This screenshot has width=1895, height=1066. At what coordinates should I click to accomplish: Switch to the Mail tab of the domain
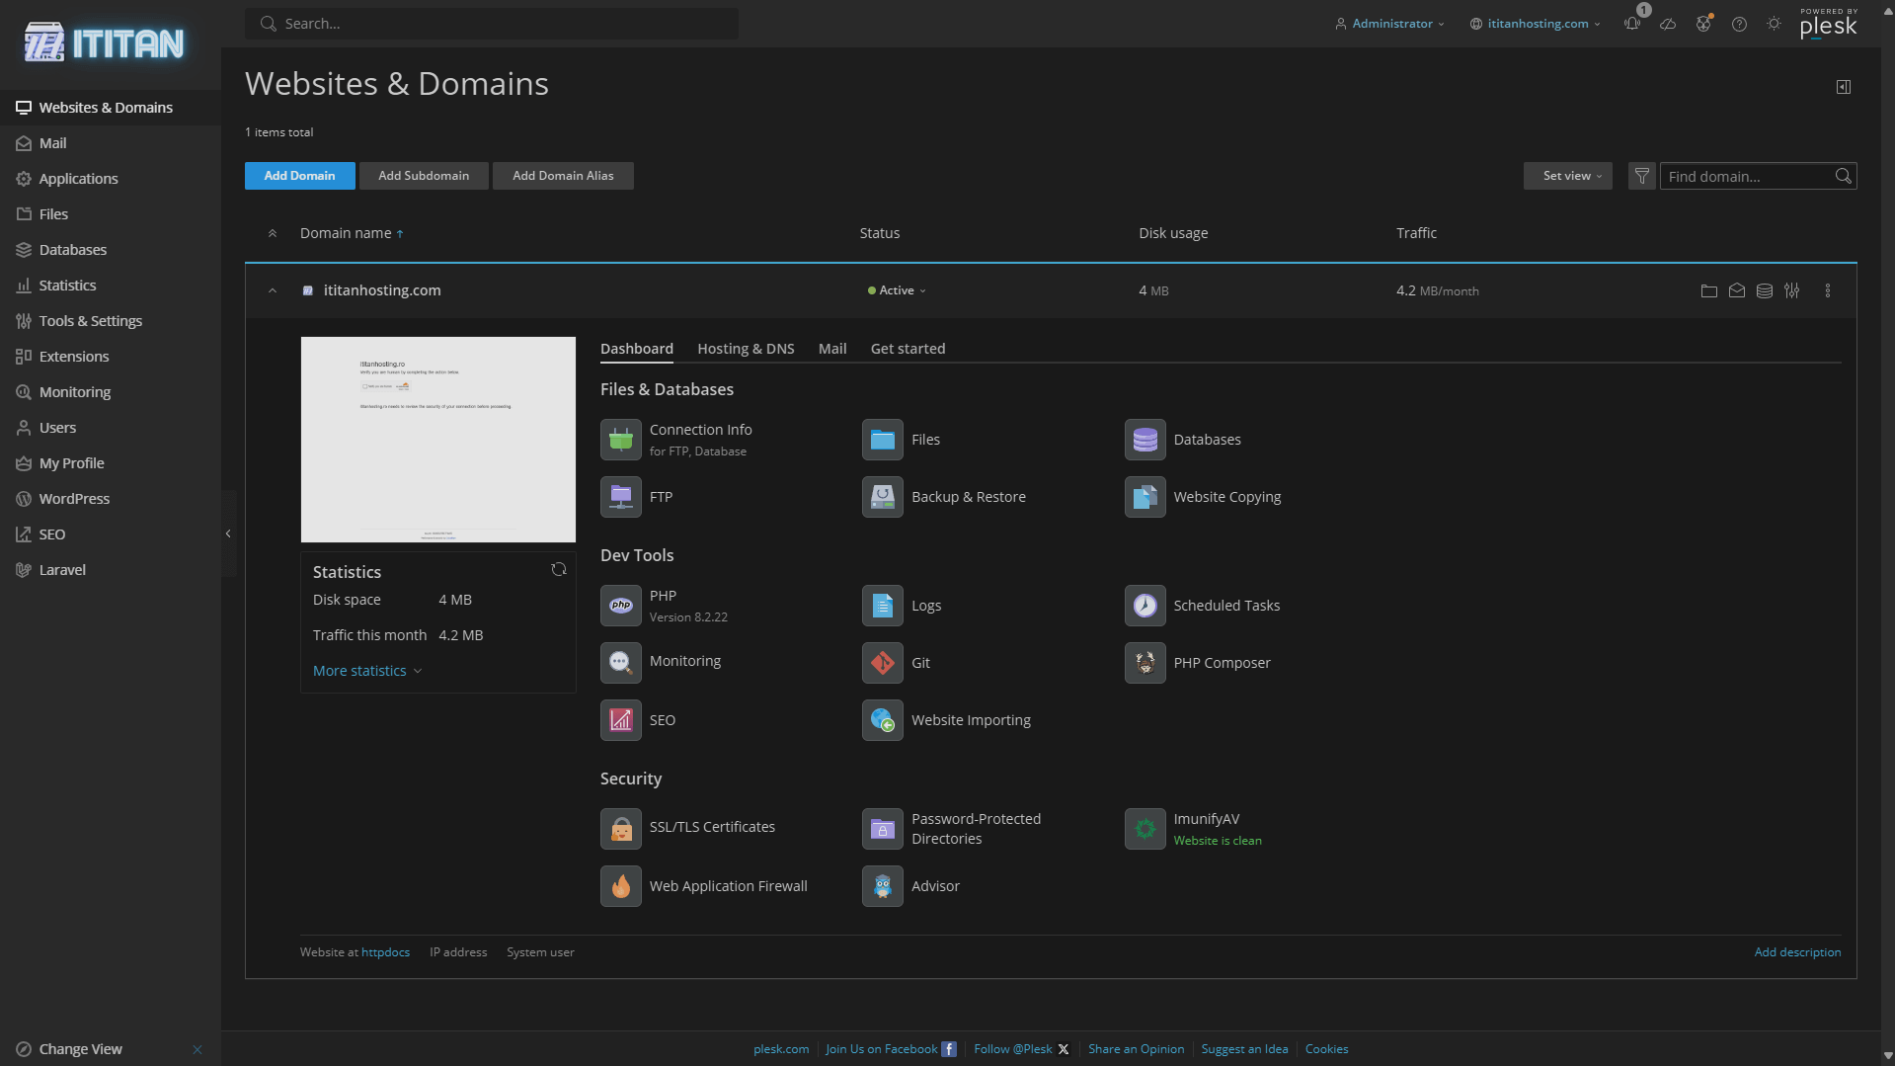click(832, 349)
